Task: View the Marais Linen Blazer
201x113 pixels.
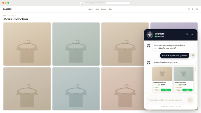Action: (157, 90)
